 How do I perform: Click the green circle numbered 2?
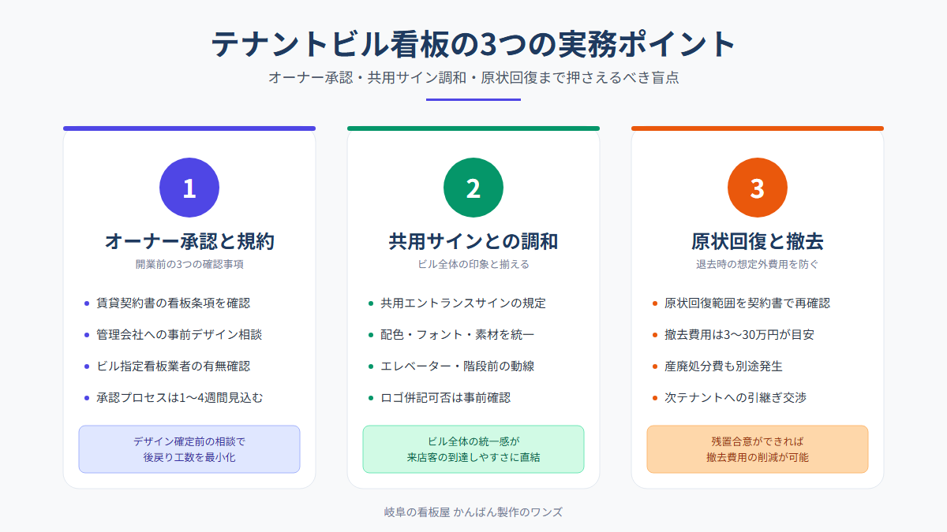pyautogui.click(x=473, y=188)
